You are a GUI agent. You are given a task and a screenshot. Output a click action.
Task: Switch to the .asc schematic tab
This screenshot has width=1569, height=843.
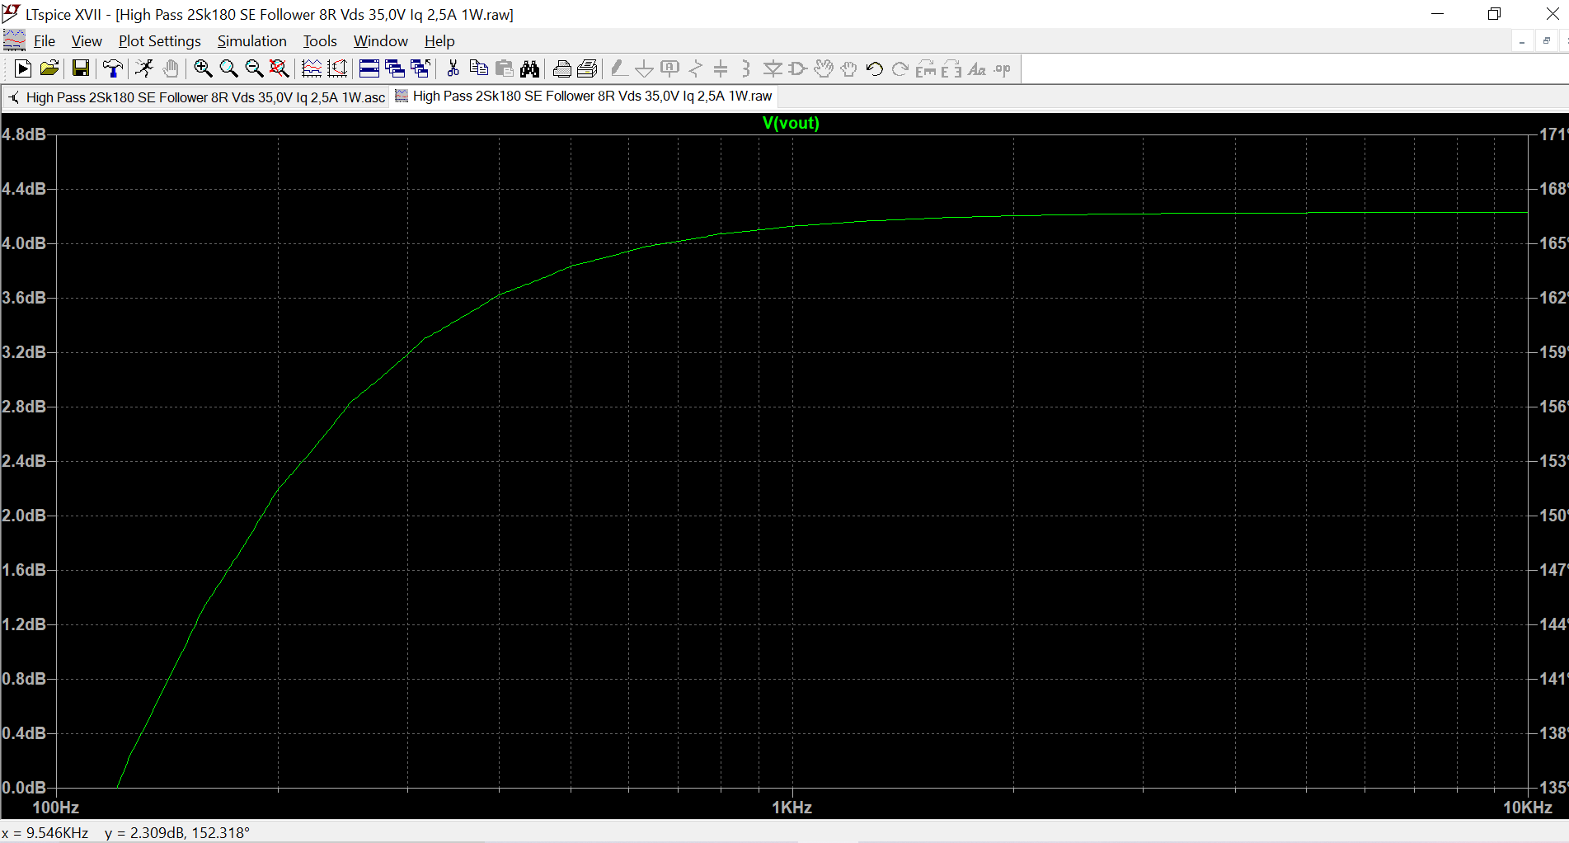[197, 97]
